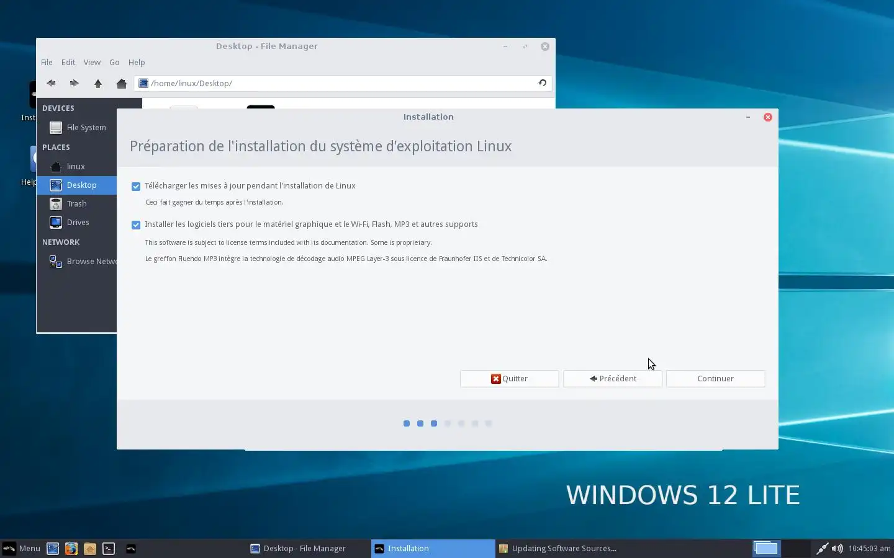The height and width of the screenshot is (558, 894).
Task: Open Edit menu in File Manager
Action: [68, 63]
